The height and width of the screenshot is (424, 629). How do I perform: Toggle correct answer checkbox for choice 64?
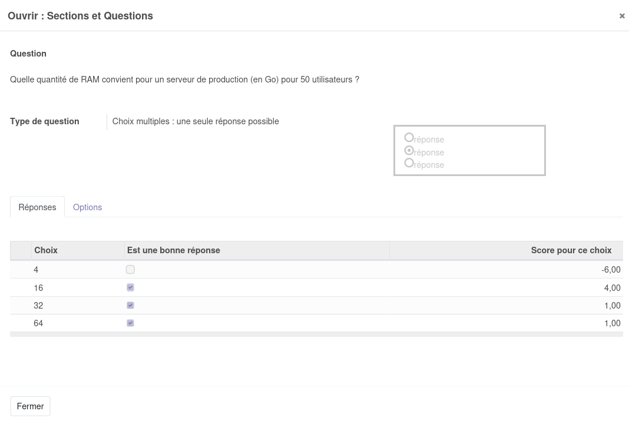130,323
